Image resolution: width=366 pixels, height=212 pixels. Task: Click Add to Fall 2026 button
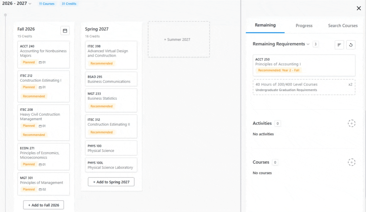tap(43, 205)
